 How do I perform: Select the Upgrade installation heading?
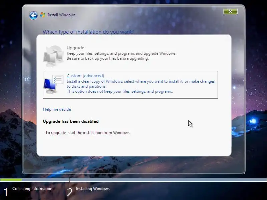pos(75,48)
